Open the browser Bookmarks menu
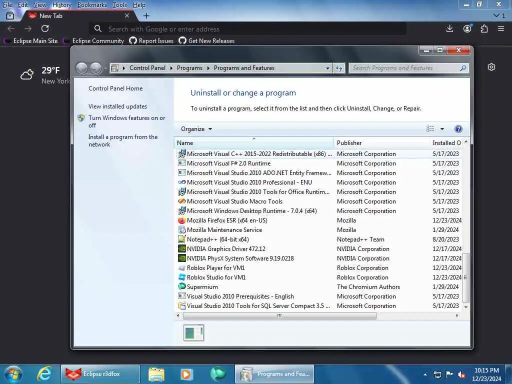 tap(92, 5)
